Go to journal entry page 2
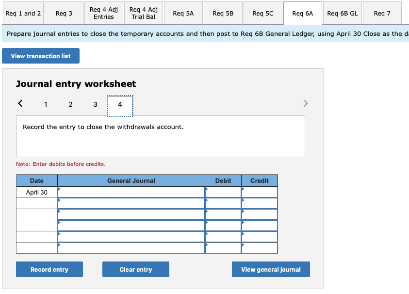 (x=70, y=104)
